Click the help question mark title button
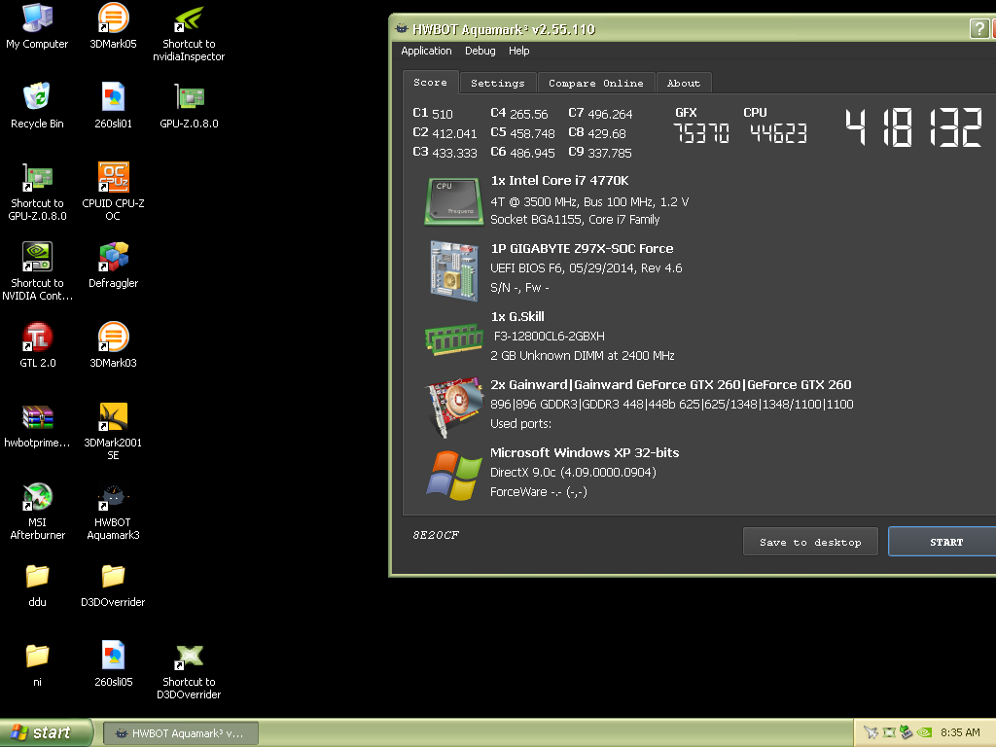 click(978, 28)
